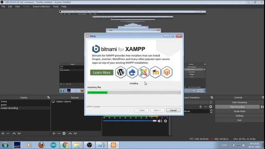This screenshot has height=149, width=265.
Task: Cancel the XAMPP installation
Action: [x=173, y=111]
